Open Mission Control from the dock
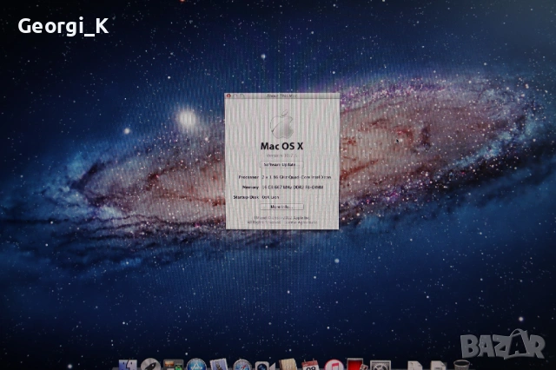The width and height of the screenshot is (556, 370). (x=174, y=365)
